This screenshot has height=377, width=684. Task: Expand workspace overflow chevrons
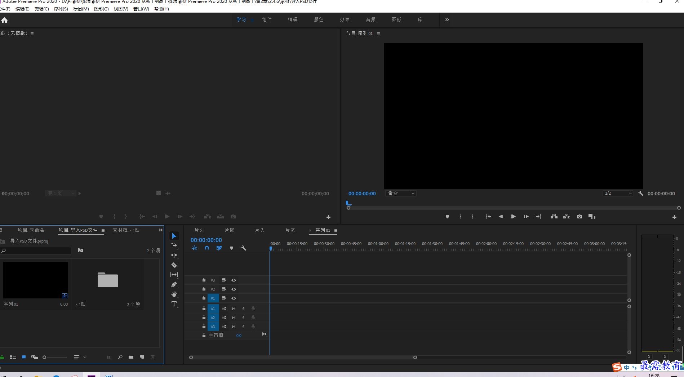[x=447, y=19]
